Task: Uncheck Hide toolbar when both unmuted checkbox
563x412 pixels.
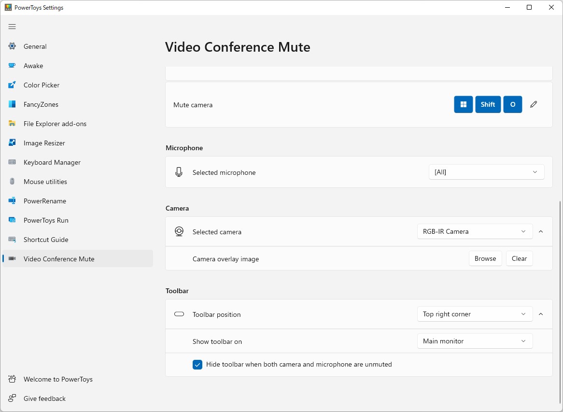Action: [197, 365]
